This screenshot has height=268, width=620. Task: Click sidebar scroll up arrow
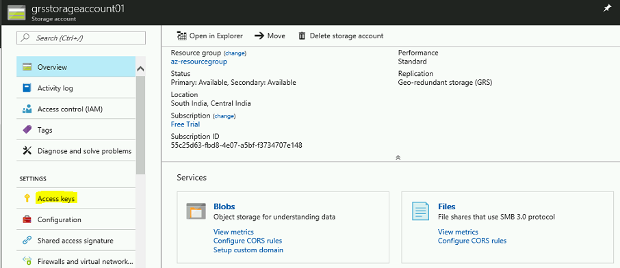(x=140, y=69)
